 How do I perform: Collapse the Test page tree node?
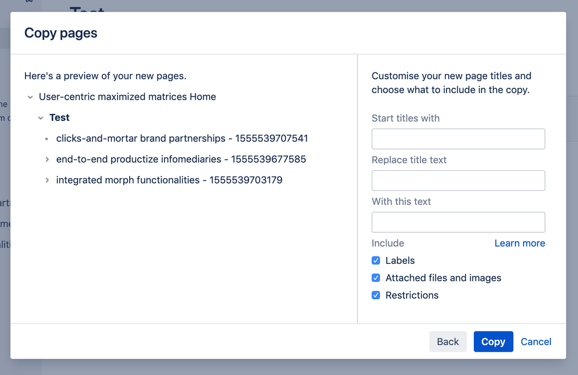click(41, 118)
